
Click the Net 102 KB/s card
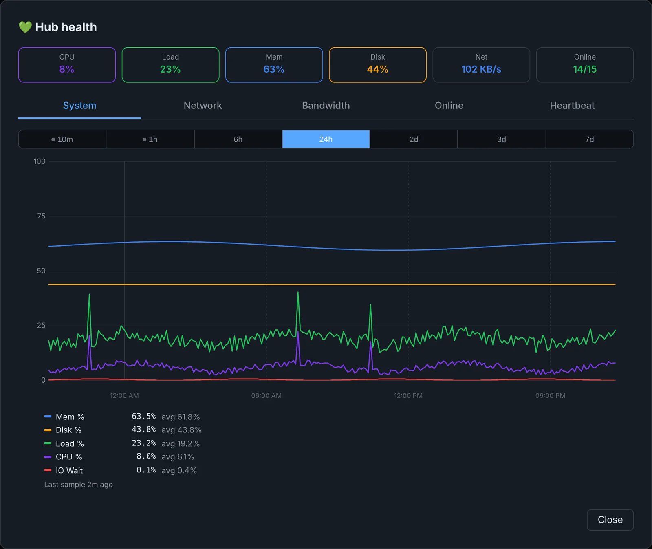(481, 65)
